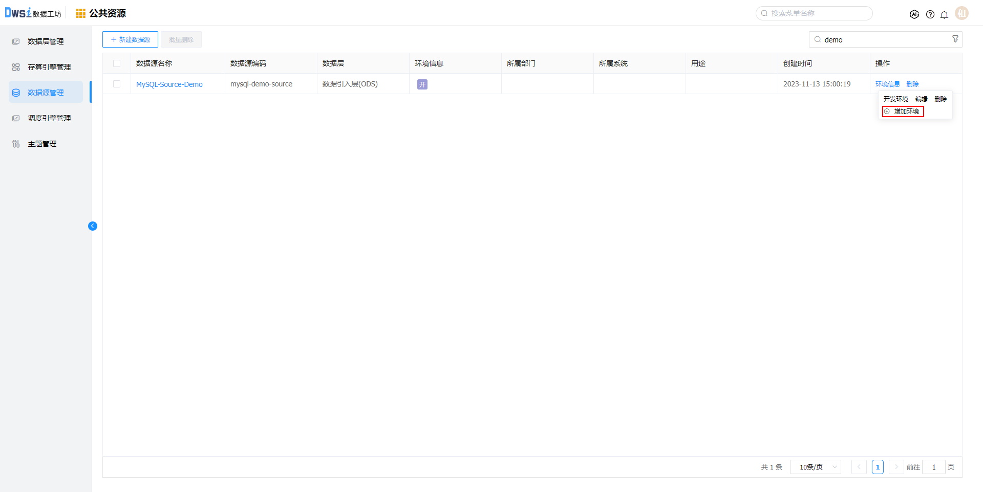Open notifications bell icon
The height and width of the screenshot is (492, 983).
(944, 14)
